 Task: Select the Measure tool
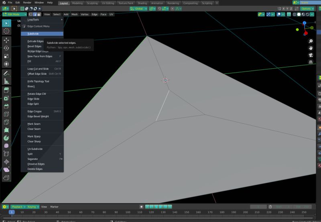click(x=6, y=81)
